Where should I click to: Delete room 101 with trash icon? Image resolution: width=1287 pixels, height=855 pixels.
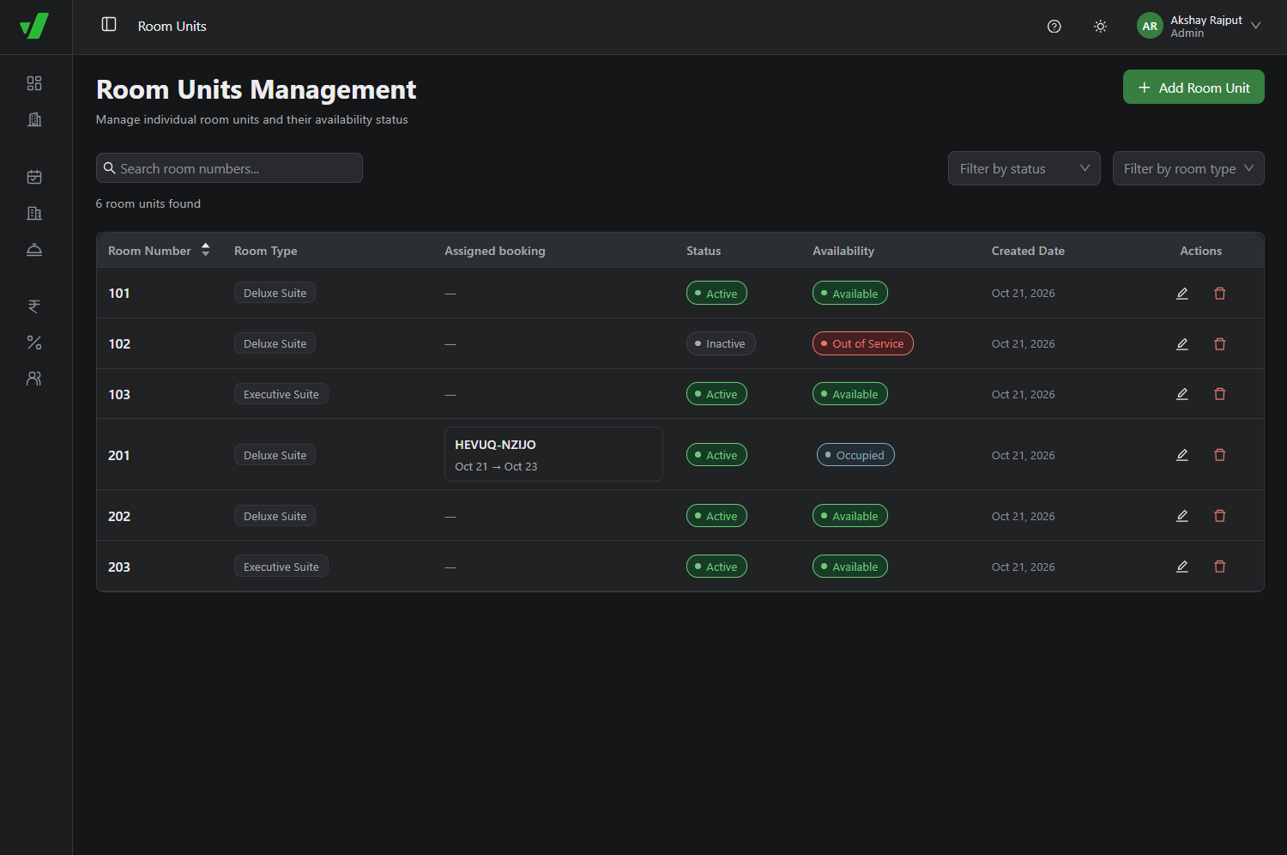pyautogui.click(x=1220, y=294)
